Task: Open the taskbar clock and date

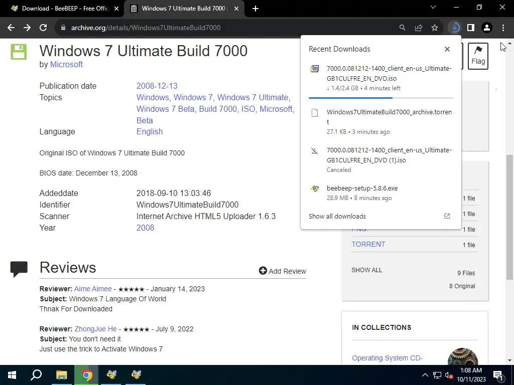Action: pyautogui.click(x=471, y=375)
